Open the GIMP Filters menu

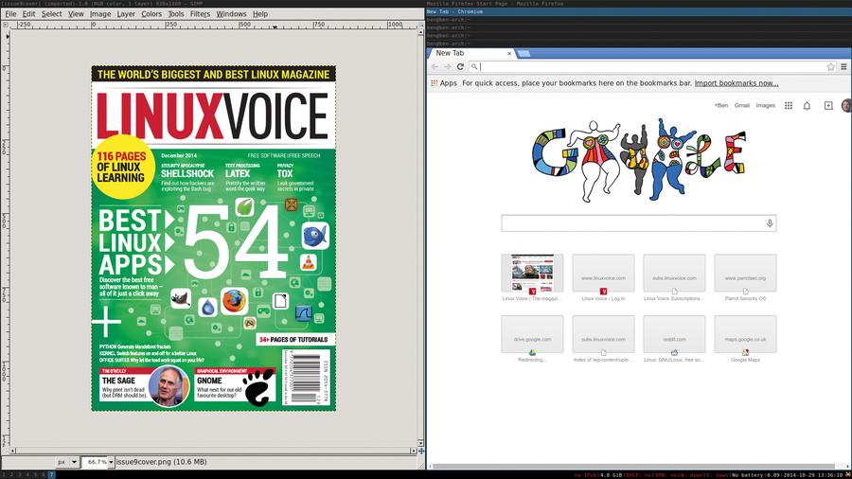click(200, 13)
